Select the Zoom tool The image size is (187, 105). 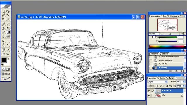[8, 54]
